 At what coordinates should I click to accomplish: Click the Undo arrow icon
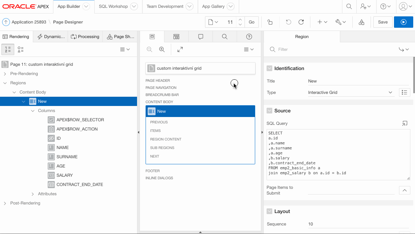[288, 22]
